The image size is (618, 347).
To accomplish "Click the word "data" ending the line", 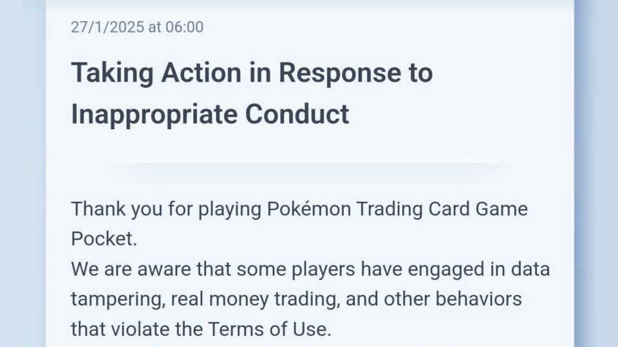I will [x=530, y=269].
